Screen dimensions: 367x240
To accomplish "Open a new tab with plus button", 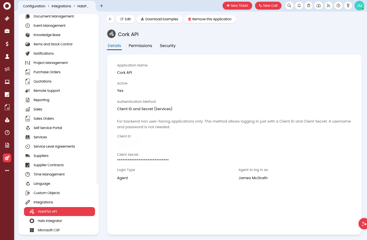I will pos(102,6).
